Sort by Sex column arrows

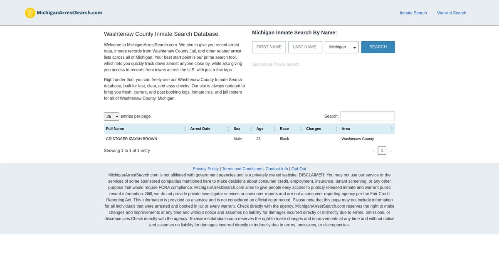tap(251, 129)
